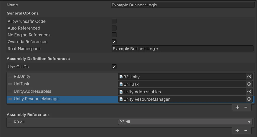257x137 pixels.
Task: Click the Name field Example.BusinessLogic
Action: [183, 5]
